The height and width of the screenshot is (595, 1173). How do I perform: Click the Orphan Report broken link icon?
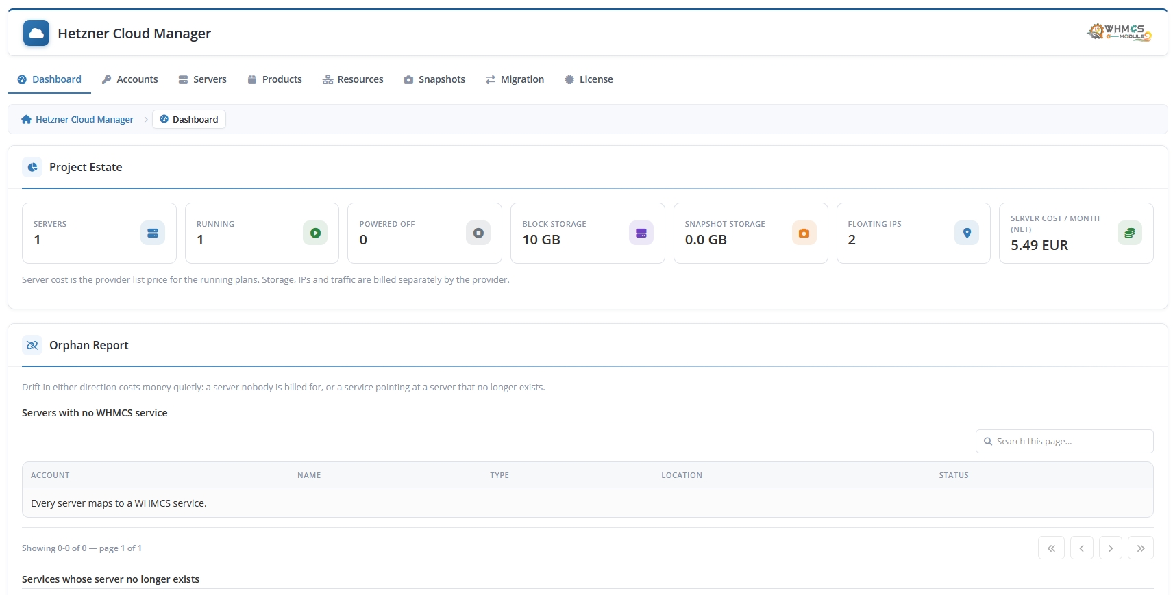point(32,345)
